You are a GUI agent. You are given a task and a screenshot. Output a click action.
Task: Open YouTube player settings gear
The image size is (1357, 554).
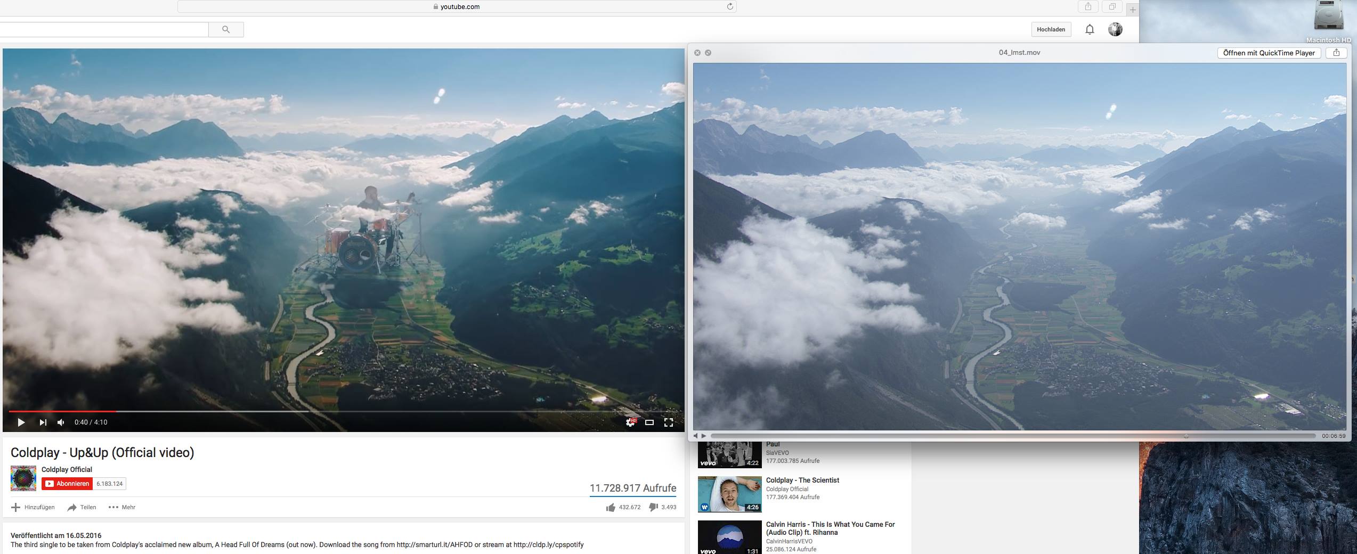(630, 422)
